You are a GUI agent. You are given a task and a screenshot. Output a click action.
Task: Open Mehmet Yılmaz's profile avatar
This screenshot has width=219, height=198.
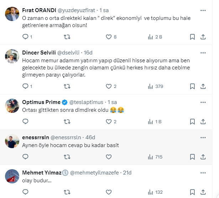12,176
